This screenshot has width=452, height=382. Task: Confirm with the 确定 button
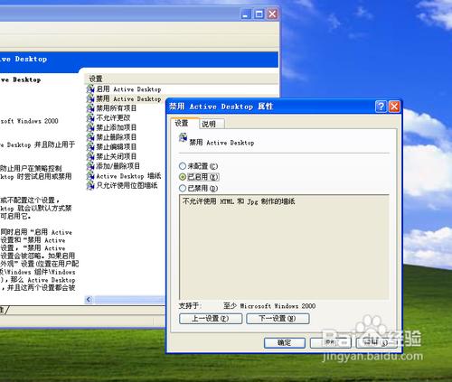point(285,342)
